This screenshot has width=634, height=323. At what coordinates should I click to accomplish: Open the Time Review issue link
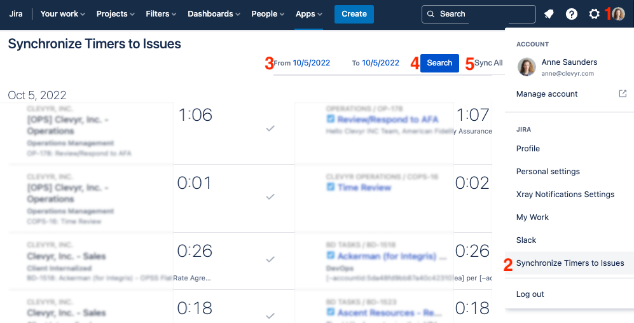coord(364,188)
